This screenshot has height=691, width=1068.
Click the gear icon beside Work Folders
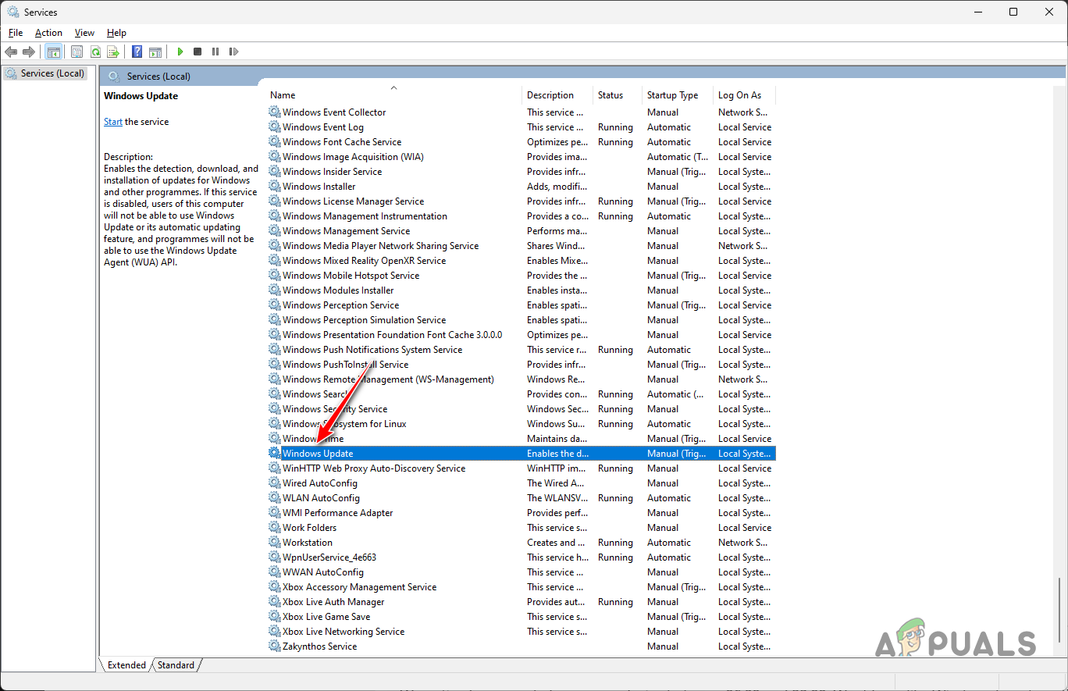point(274,528)
